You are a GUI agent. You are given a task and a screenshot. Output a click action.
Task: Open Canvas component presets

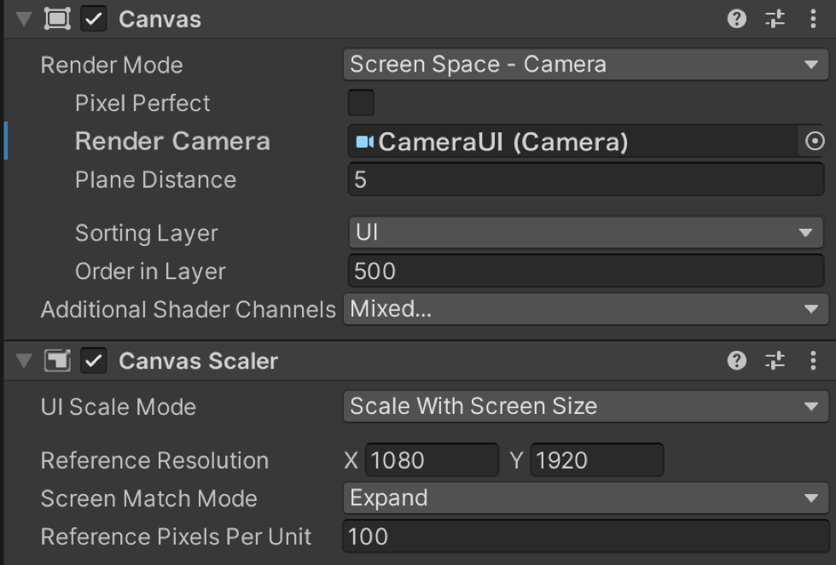point(775,20)
